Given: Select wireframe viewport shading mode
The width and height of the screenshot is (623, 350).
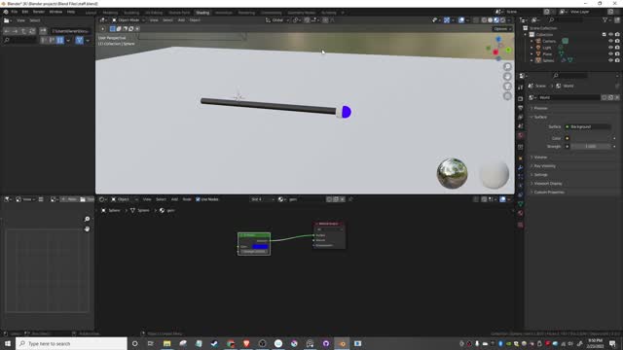Looking at the screenshot, I should [x=484, y=19].
